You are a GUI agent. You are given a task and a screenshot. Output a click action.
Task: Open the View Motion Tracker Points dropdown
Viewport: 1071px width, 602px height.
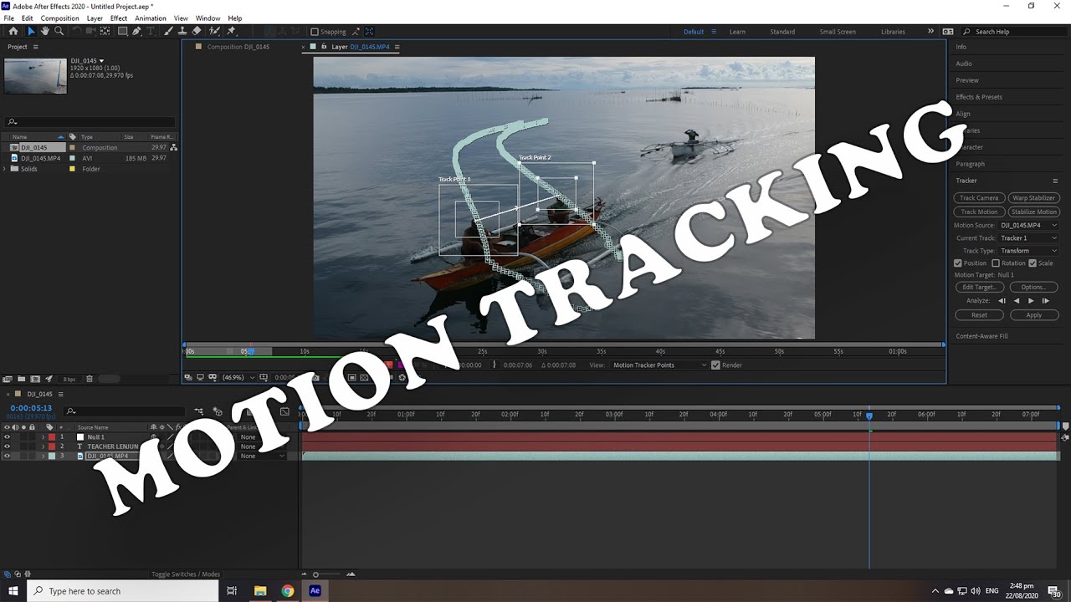pyautogui.click(x=659, y=365)
